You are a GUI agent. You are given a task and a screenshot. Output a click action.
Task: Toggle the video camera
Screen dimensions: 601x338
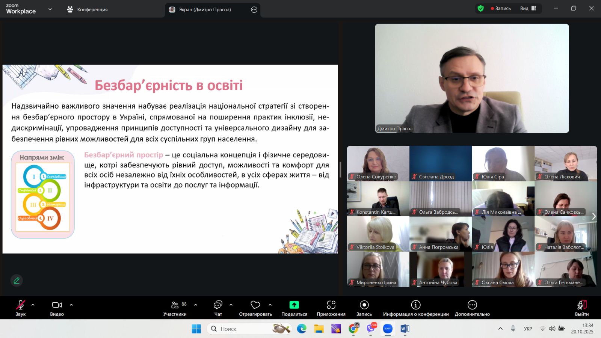pos(57,305)
